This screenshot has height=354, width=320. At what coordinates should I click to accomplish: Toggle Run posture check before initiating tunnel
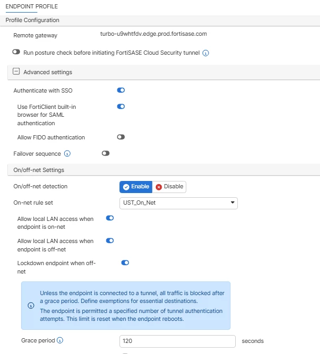click(16, 52)
